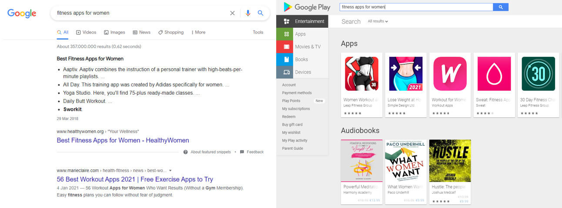Screen dimensions: 562x208
Task: Open the All results dropdown in Play
Action: (x=378, y=21)
